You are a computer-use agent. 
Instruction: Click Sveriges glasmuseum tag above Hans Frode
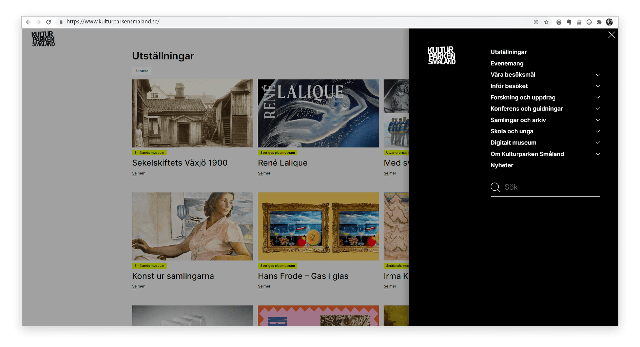(277, 266)
